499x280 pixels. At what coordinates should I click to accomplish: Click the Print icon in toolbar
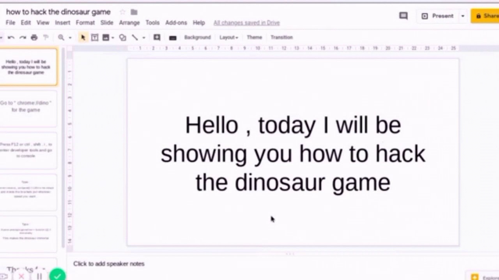(x=34, y=37)
